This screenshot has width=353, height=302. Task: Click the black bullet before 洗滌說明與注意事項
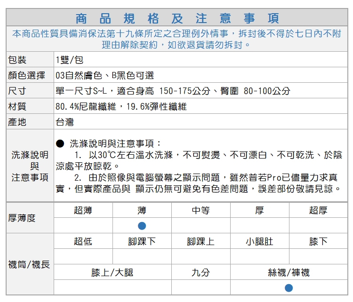point(60,143)
